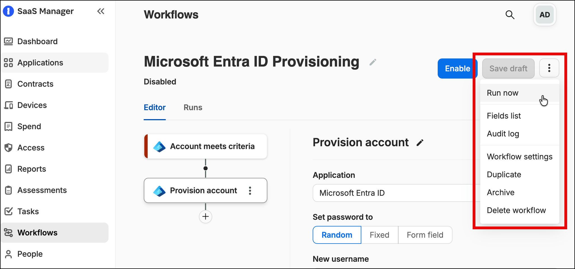Click the Workflows page heading
The height and width of the screenshot is (269, 575).
click(171, 15)
